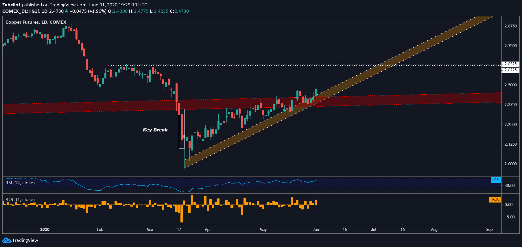Click the orange ROC indicator tag
Screen dimensions: 522x247
tap(495, 200)
